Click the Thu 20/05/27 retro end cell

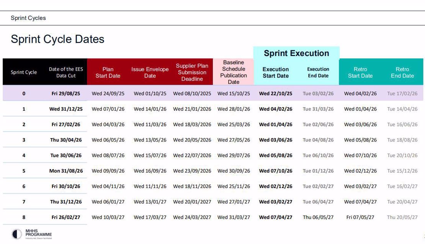pos(402,217)
